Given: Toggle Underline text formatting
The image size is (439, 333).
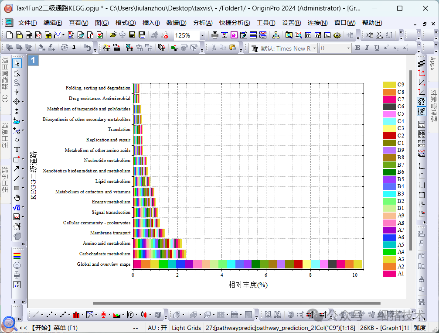Looking at the screenshot, I should pos(376,48).
